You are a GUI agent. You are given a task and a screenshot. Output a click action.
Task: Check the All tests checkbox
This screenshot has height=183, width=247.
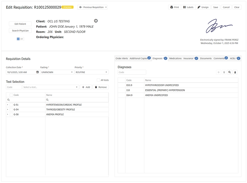98,80
